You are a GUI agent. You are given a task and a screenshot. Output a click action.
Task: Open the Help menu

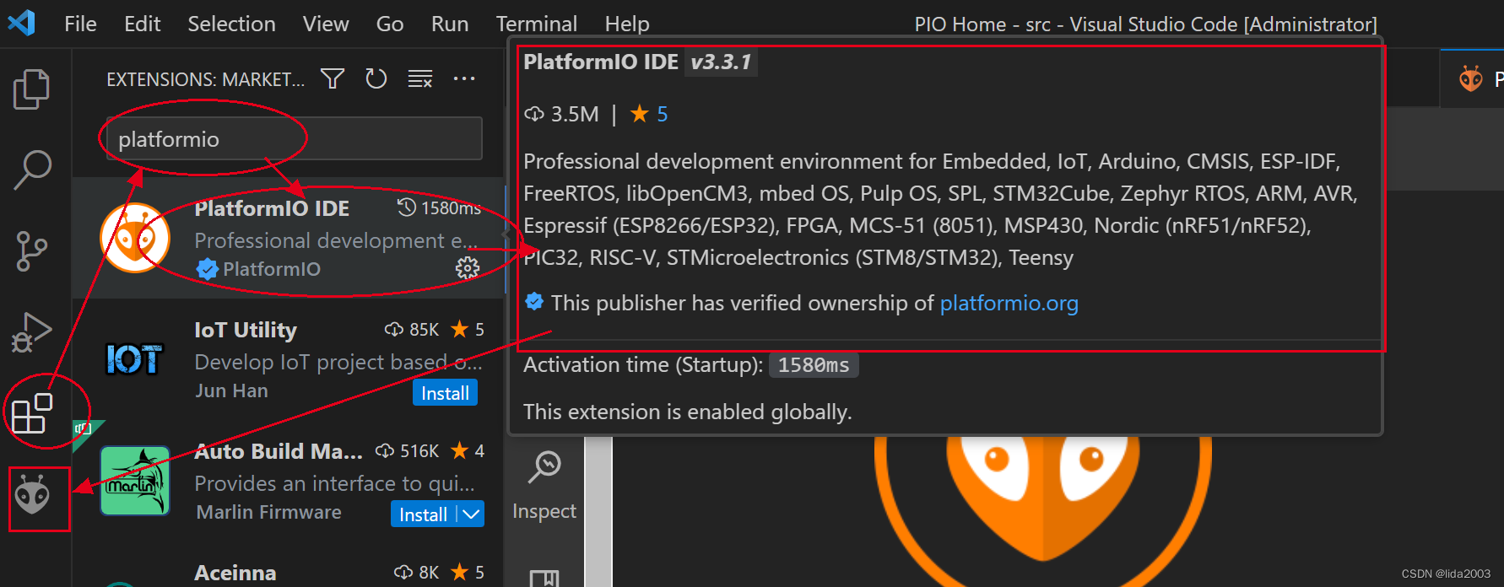(627, 24)
